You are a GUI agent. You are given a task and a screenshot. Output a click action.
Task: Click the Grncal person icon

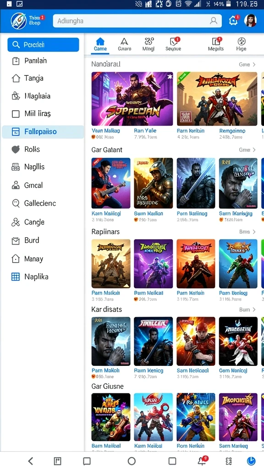point(16,185)
